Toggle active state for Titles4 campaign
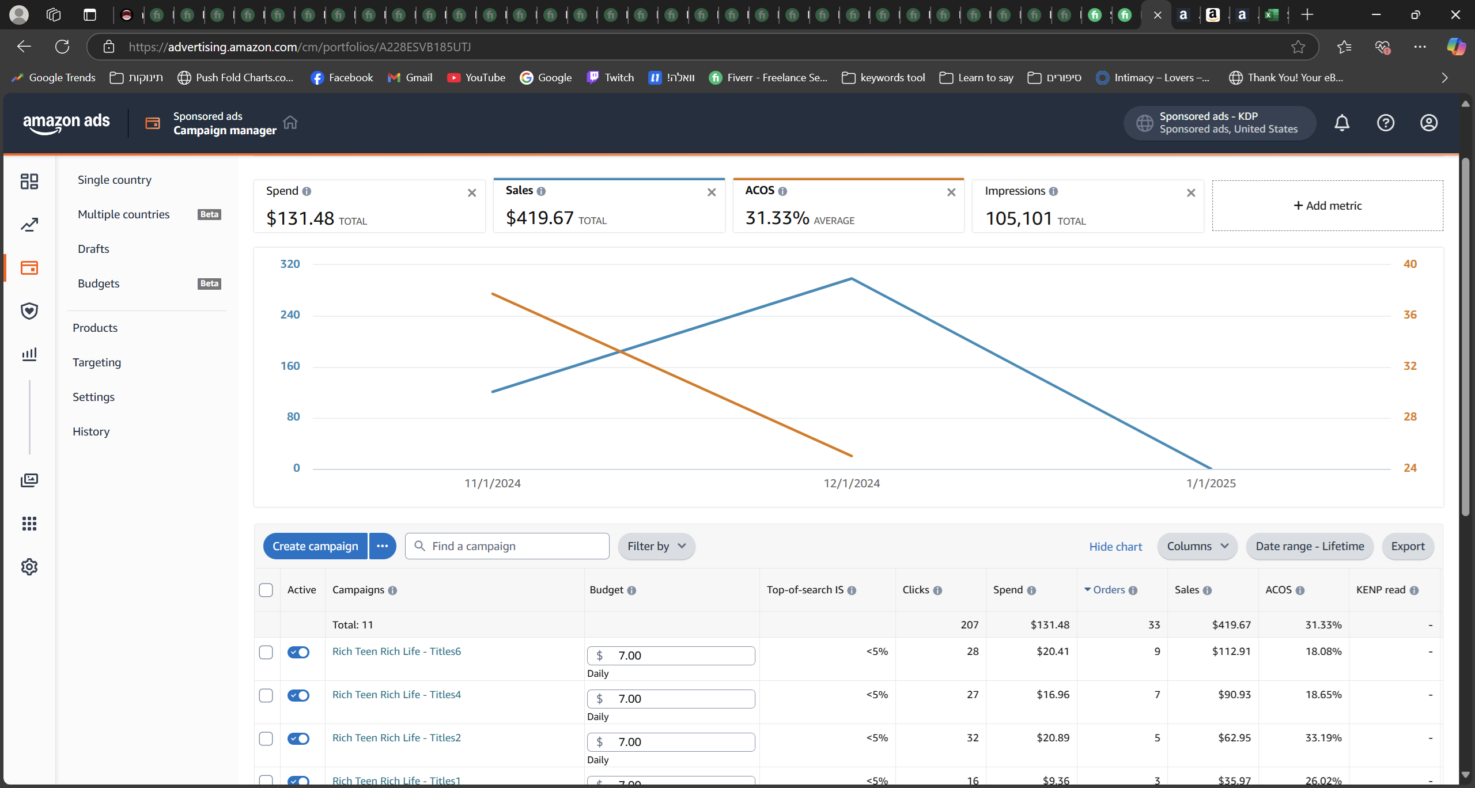Viewport: 1475px width, 788px height. (298, 695)
